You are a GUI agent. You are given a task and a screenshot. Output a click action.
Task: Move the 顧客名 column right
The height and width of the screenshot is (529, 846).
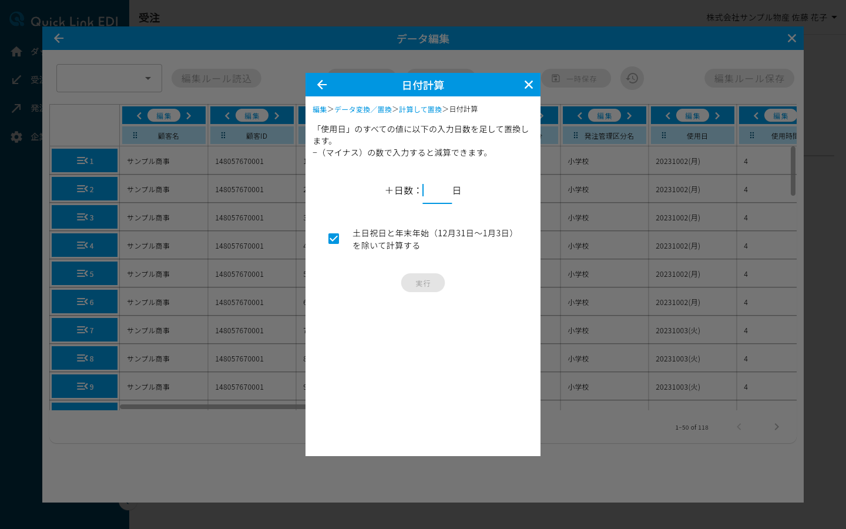189,116
